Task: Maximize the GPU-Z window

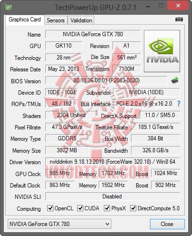Action: pyautogui.click(x=161, y=6)
